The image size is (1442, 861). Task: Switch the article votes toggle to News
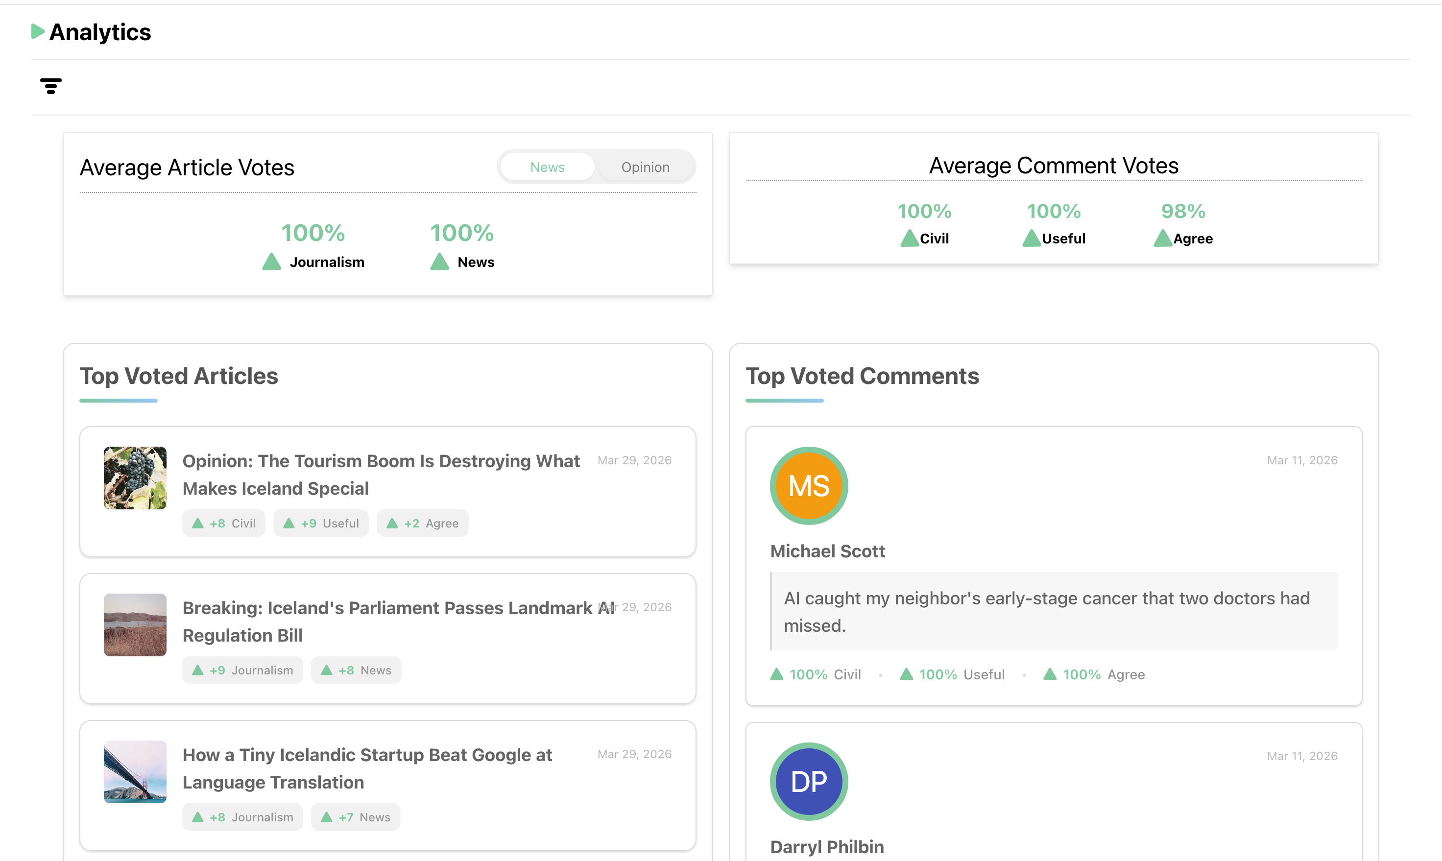click(547, 167)
